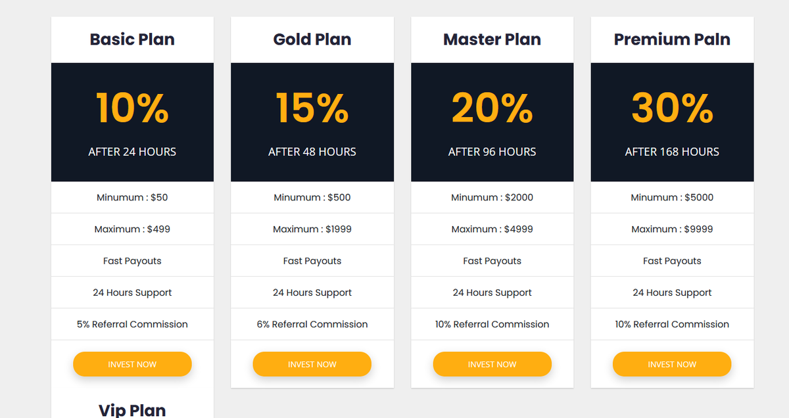Select the Gold Plan heading
The width and height of the screenshot is (789, 418).
click(x=312, y=39)
